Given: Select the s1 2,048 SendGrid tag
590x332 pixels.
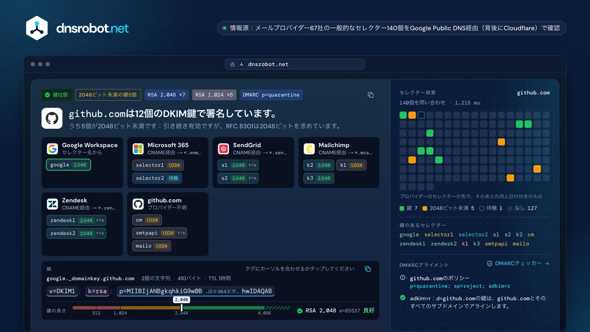Looking at the screenshot, I should pos(238,165).
